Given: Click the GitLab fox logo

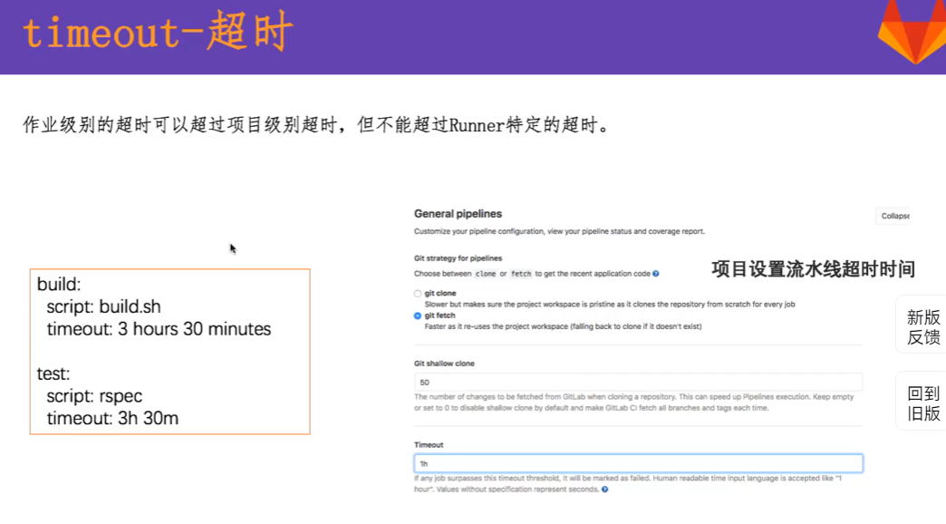Looking at the screenshot, I should tap(914, 32).
